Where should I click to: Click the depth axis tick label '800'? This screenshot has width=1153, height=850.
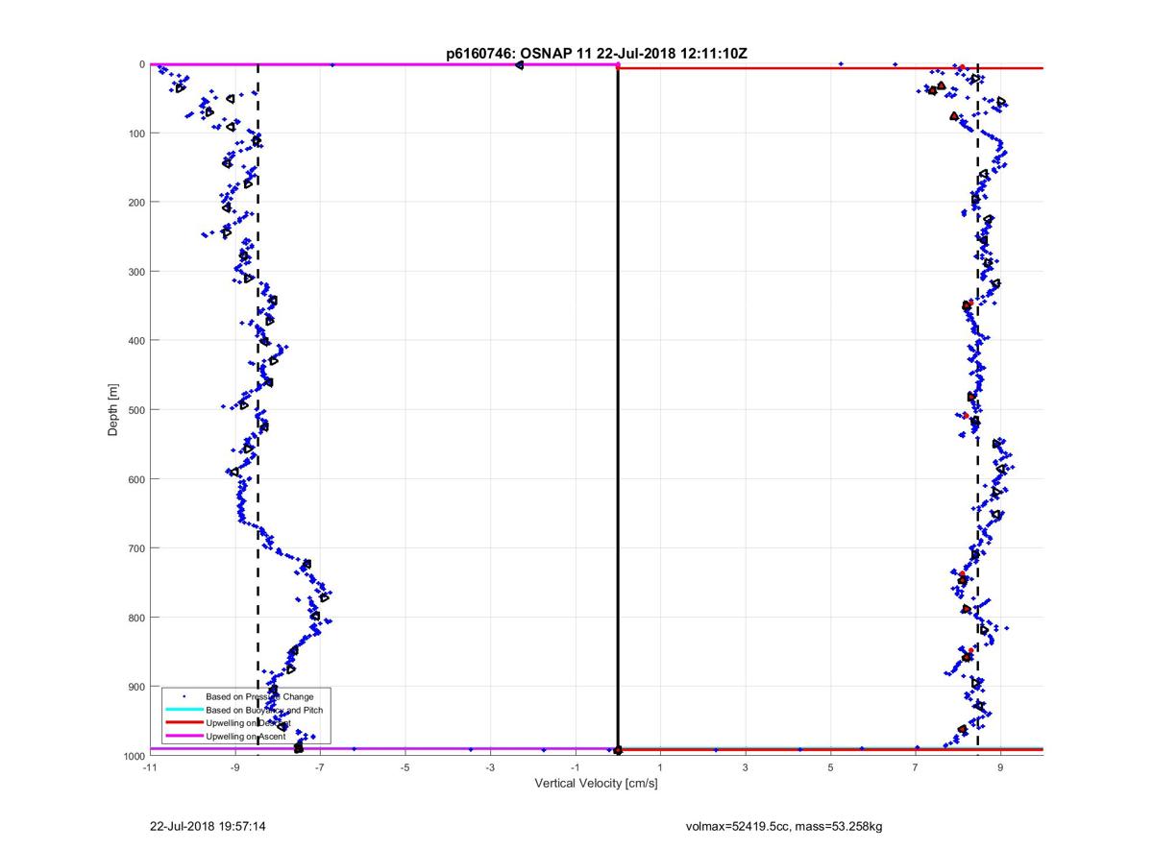click(136, 618)
